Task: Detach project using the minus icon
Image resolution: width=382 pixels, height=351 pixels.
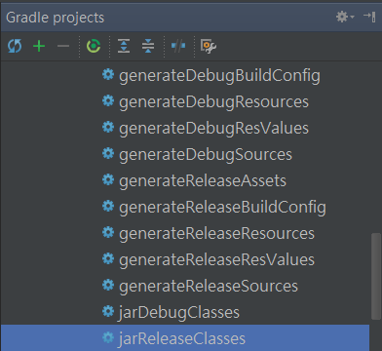Action: coord(63,46)
